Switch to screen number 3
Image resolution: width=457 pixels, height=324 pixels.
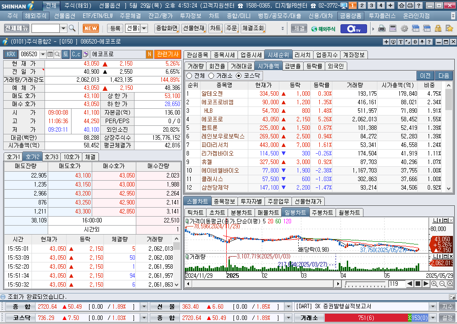pyautogui.click(x=372, y=5)
